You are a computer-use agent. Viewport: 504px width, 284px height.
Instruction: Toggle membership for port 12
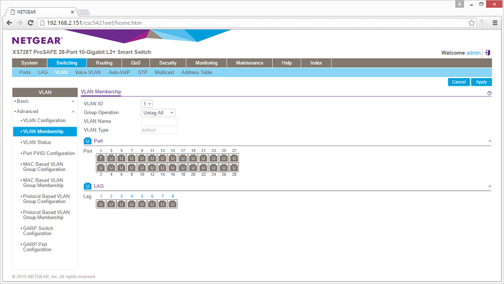(152, 167)
